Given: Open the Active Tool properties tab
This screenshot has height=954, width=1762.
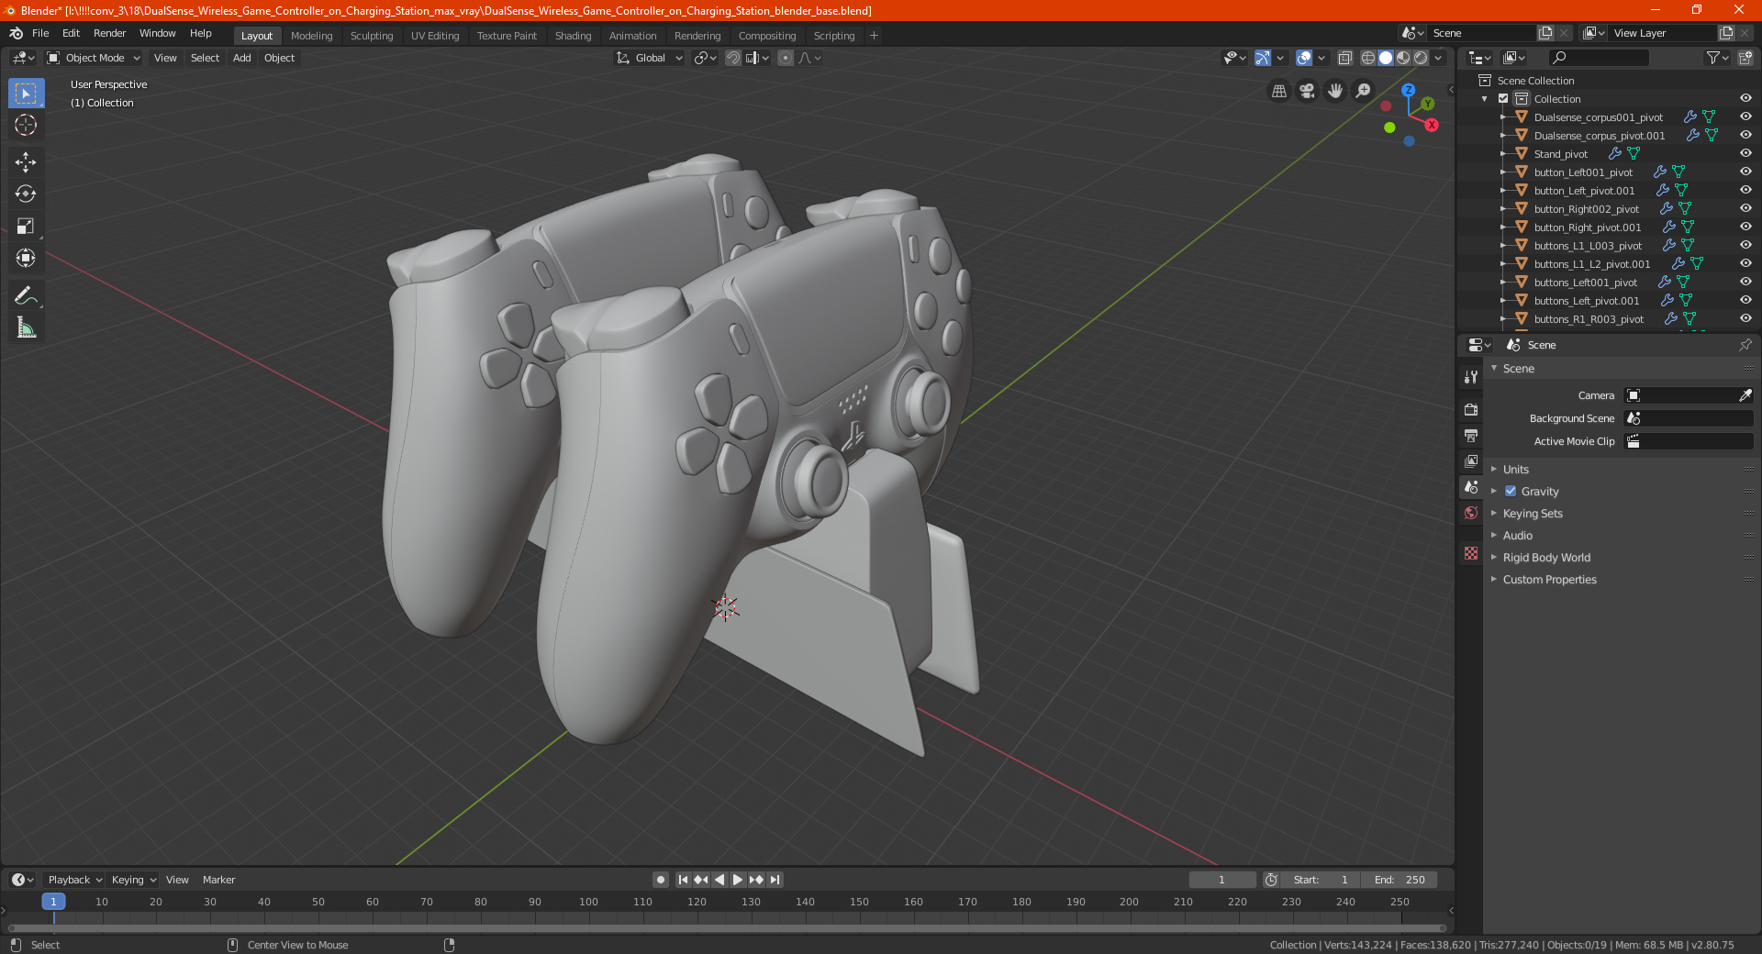Looking at the screenshot, I should tap(1471, 376).
